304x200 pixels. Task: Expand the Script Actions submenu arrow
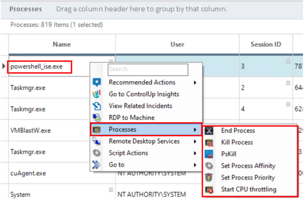[x=195, y=153]
